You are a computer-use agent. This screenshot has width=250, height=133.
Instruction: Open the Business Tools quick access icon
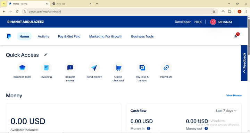pos(22,68)
